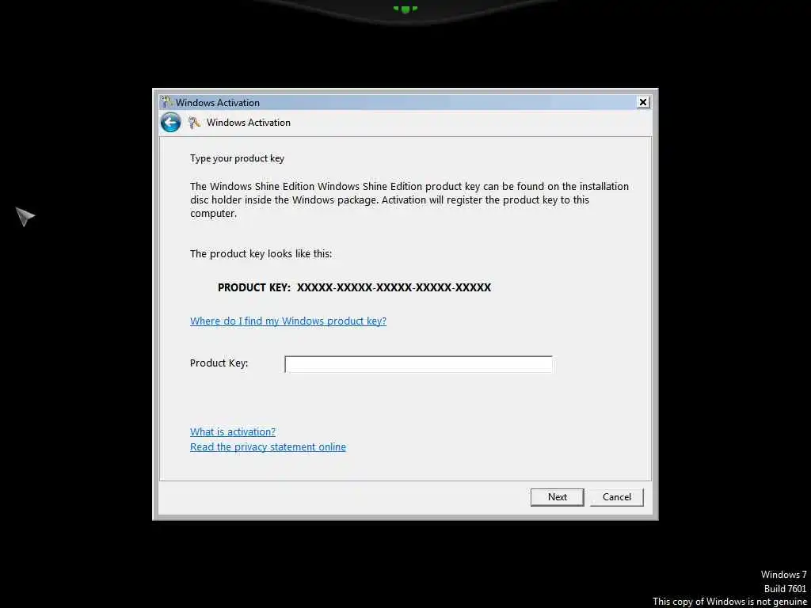Click the bold "PRODUCT KEY:" label
The width and height of the screenshot is (811, 608).
tap(254, 287)
